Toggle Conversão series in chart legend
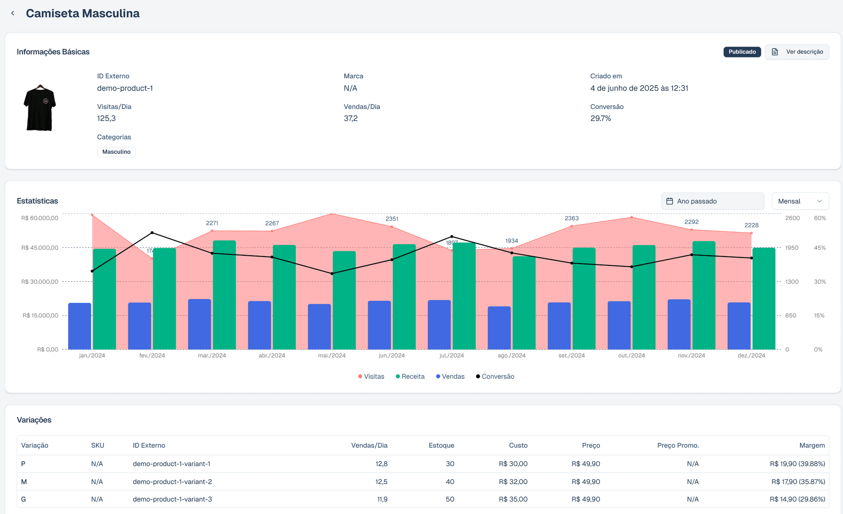The image size is (843, 514). click(495, 376)
